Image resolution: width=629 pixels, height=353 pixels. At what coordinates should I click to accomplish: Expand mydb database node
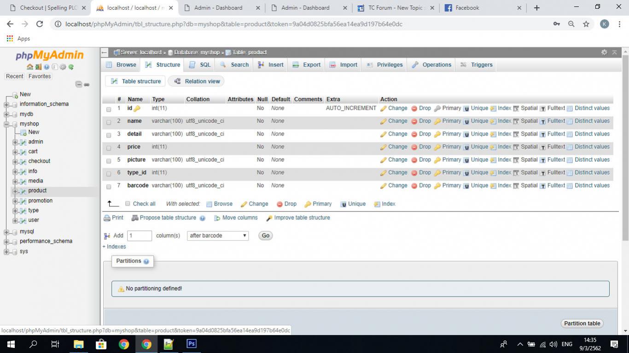click(x=6, y=114)
